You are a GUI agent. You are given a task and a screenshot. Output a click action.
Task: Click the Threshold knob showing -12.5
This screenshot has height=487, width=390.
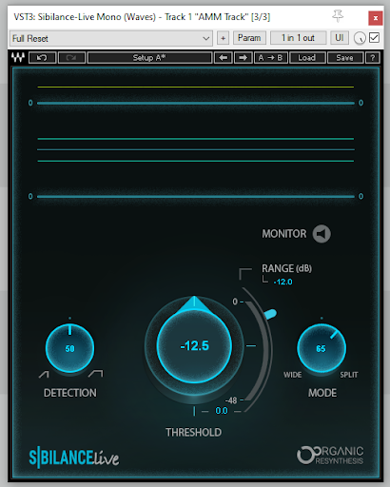click(x=194, y=345)
